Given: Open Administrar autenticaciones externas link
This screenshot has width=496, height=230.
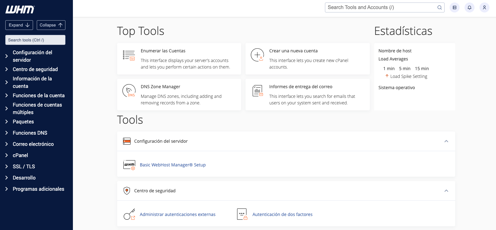Looking at the screenshot, I should point(178,214).
